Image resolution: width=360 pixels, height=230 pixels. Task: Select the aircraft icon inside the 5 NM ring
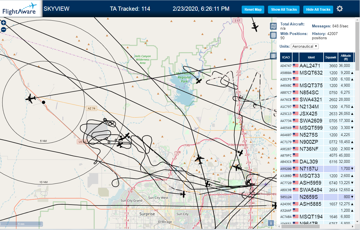30,99
